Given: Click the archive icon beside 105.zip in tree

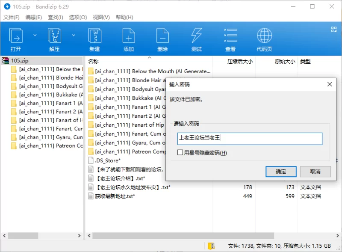Looking at the screenshot, I should pyautogui.click(x=6, y=61).
